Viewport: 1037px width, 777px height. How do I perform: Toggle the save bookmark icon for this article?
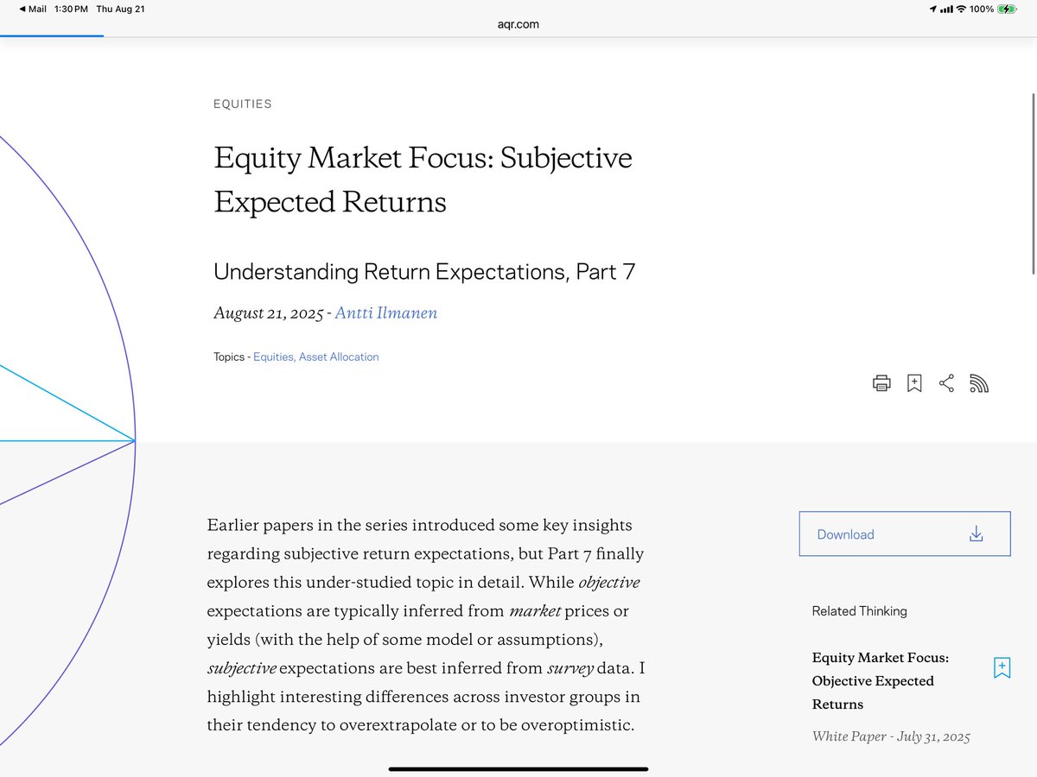913,382
